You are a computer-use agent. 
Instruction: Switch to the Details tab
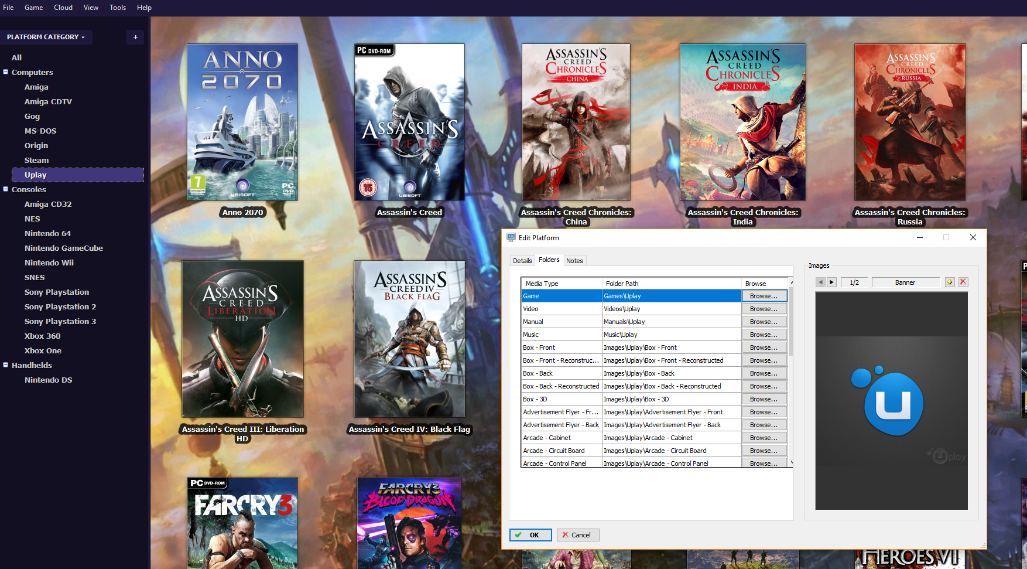(522, 261)
